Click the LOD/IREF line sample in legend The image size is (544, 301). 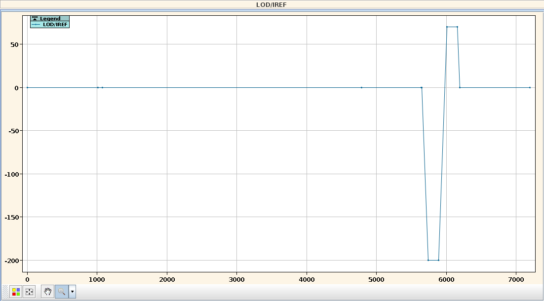pos(36,24)
